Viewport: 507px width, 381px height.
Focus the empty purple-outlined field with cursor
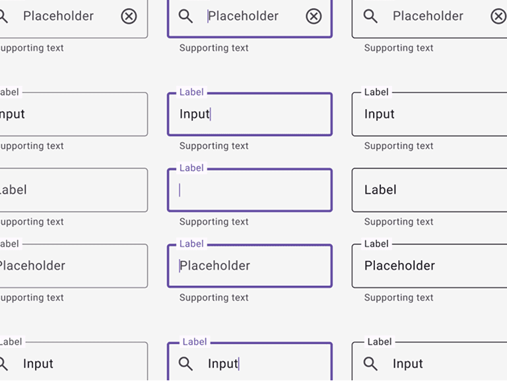click(250, 190)
